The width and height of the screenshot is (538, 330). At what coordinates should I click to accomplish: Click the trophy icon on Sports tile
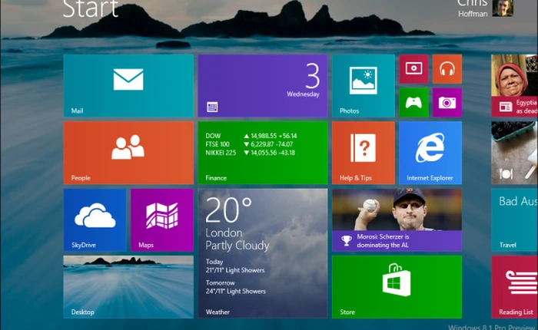(x=347, y=240)
